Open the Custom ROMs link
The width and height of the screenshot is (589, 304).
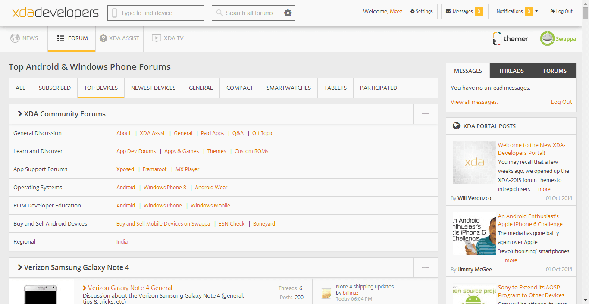tap(251, 151)
